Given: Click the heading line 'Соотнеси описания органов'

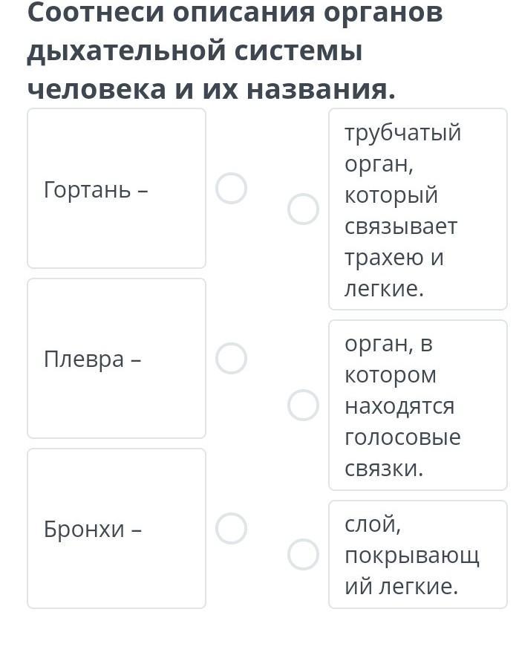Looking at the screenshot, I should (x=235, y=13).
